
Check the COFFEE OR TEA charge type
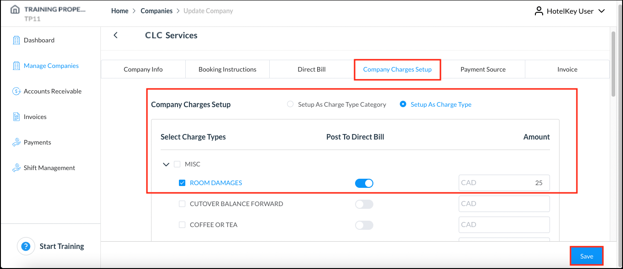182,224
